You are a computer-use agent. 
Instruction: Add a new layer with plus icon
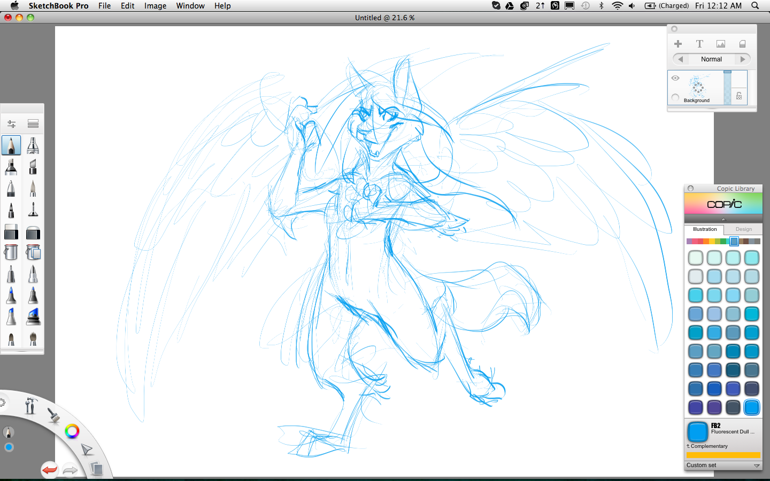[x=678, y=44]
